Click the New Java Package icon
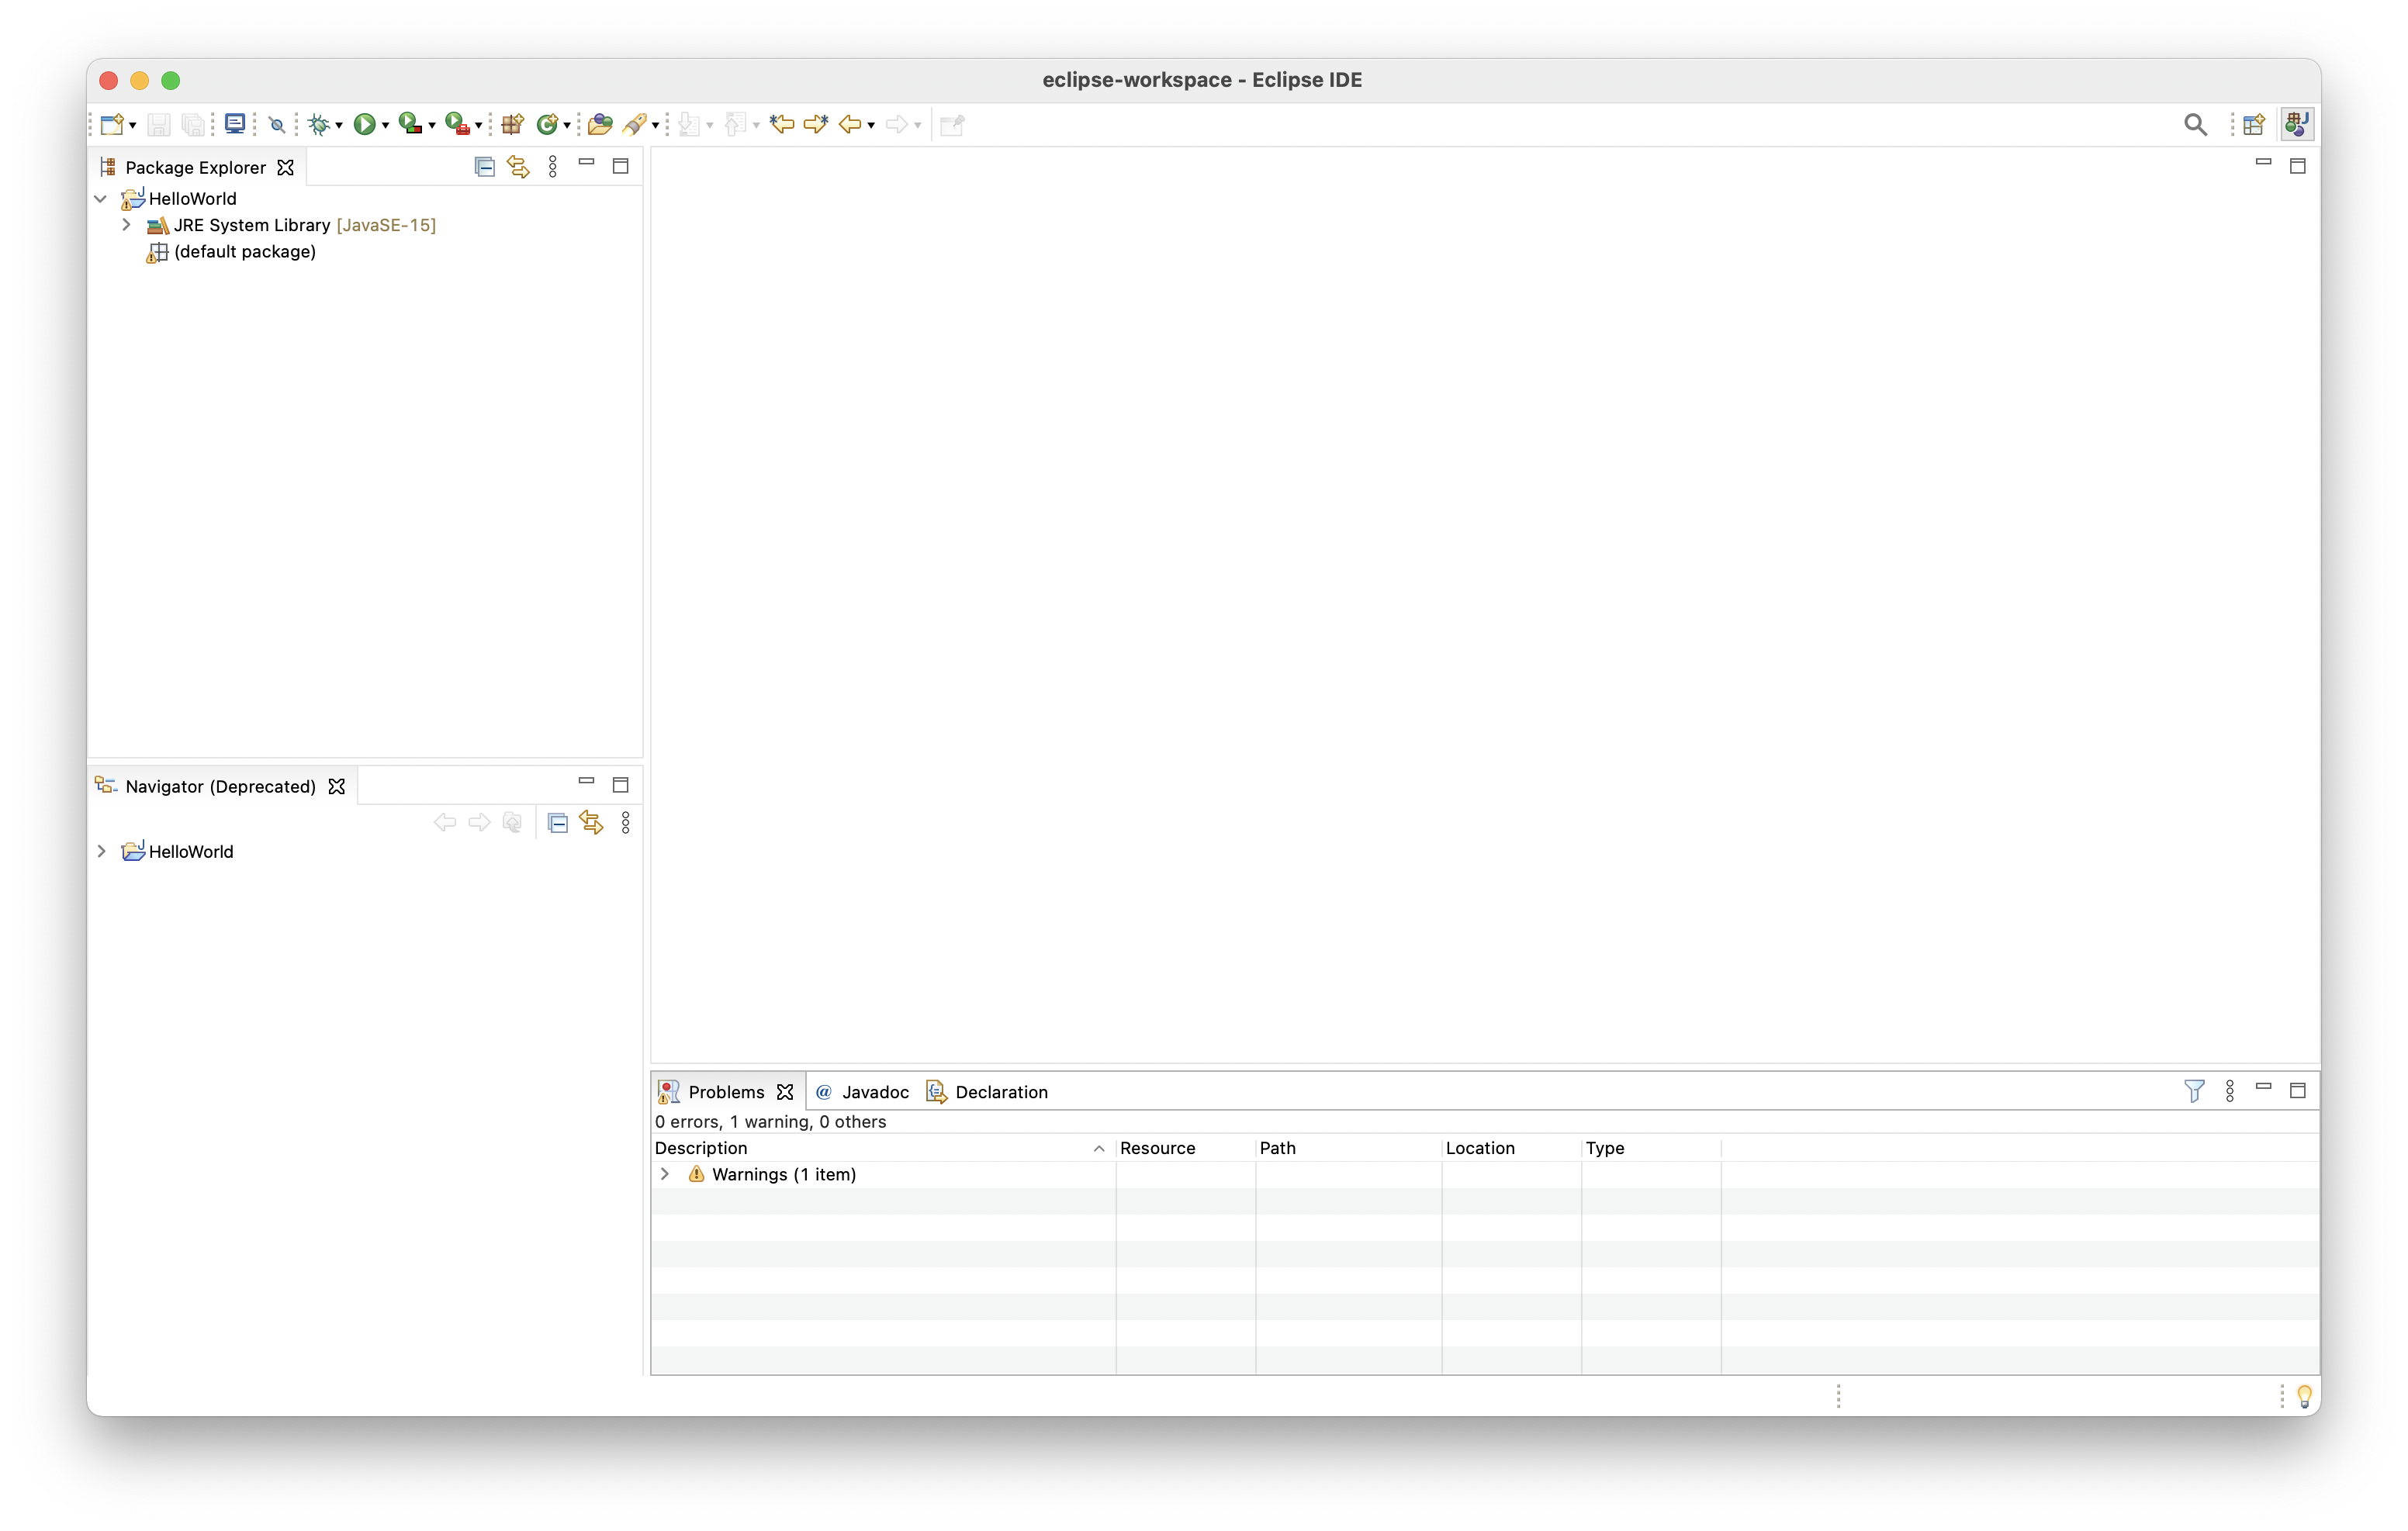Image resolution: width=2408 pixels, height=1531 pixels. [x=513, y=125]
